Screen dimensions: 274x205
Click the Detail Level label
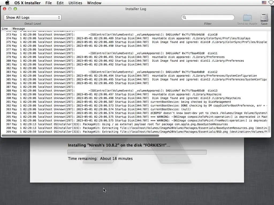[33, 24]
